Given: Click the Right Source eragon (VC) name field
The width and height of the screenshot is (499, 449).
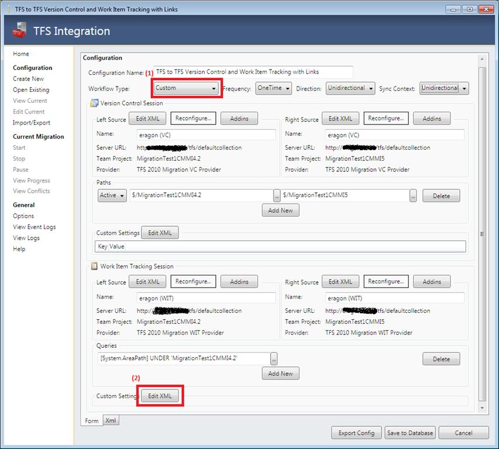Looking at the screenshot, I should coord(395,135).
